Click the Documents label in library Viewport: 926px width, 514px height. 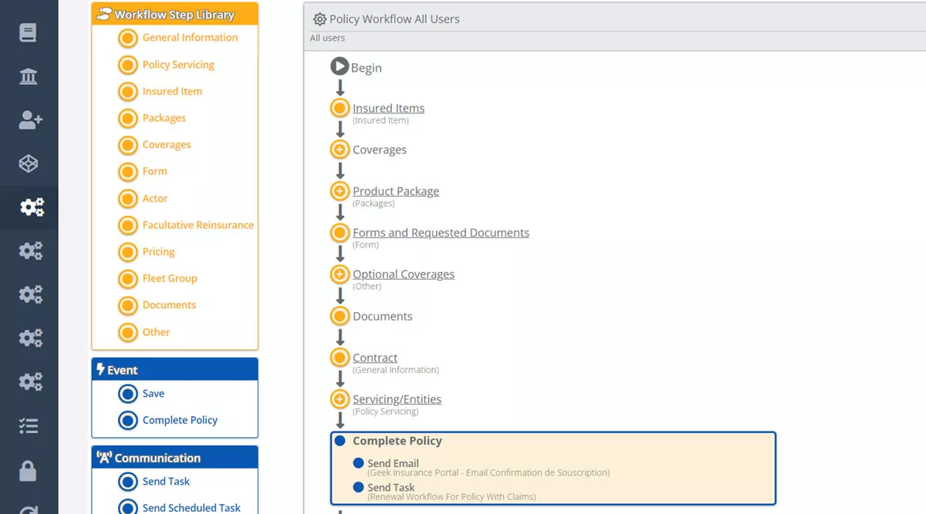point(169,305)
